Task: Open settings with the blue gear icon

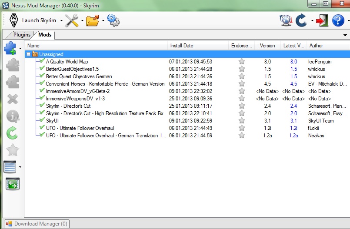Action: click(113, 20)
